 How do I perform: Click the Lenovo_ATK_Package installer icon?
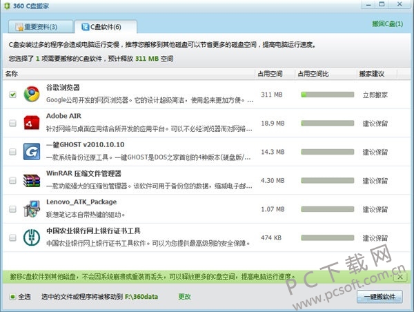click(32, 209)
